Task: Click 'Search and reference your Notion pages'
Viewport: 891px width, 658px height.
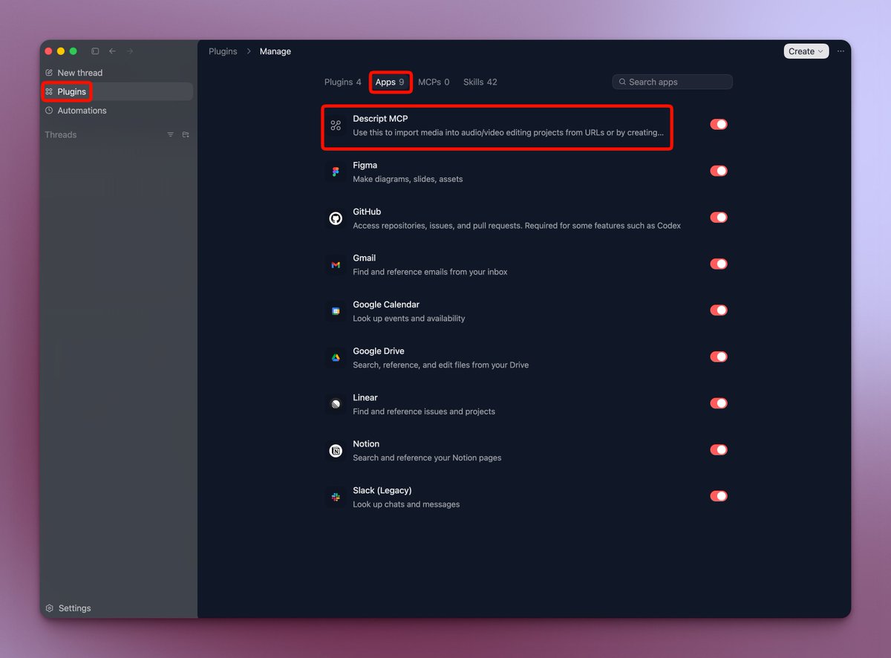Action: [x=427, y=458]
